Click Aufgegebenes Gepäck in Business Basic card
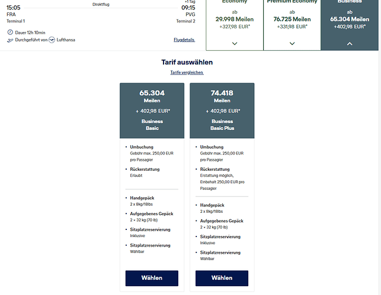 click(x=152, y=213)
